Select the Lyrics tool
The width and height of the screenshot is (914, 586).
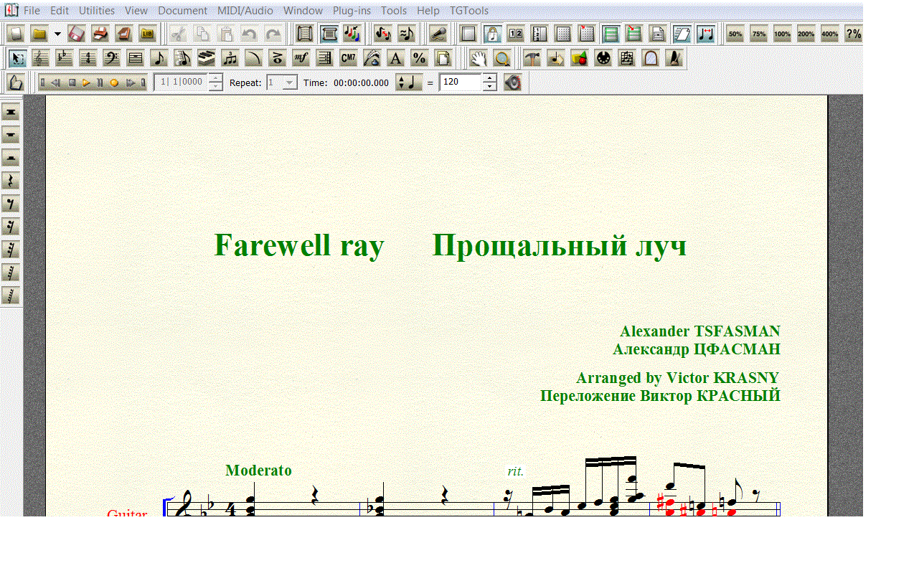point(371,58)
